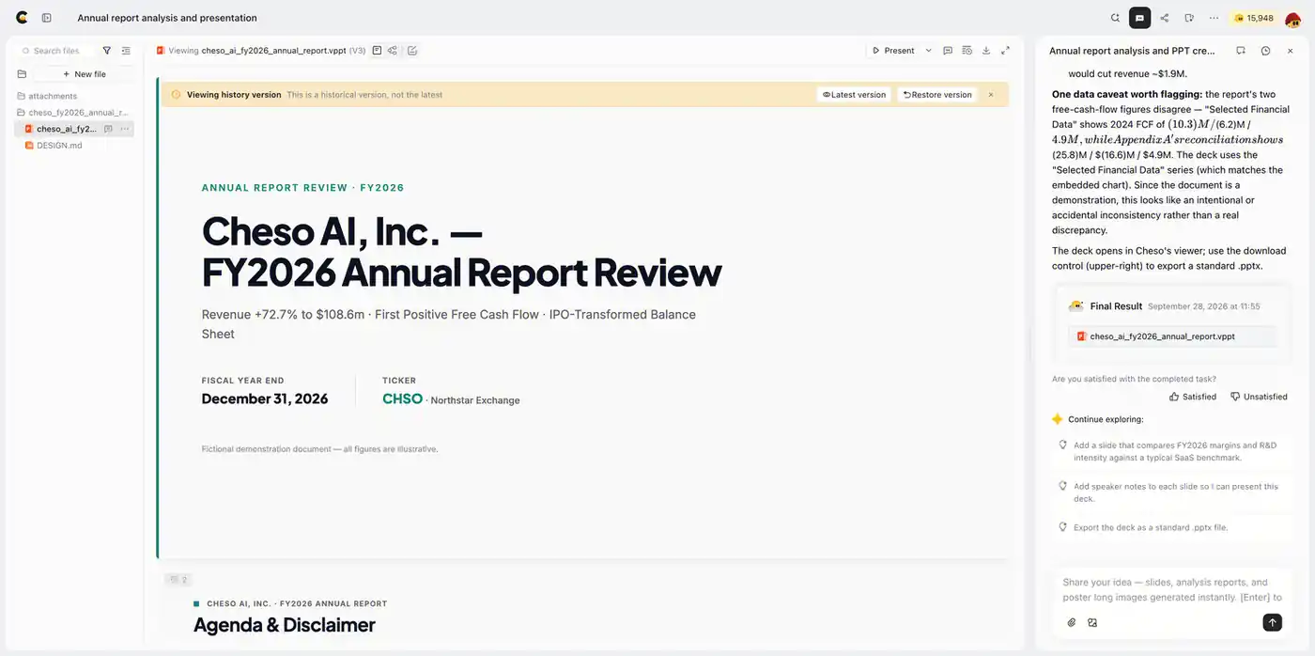Image resolution: width=1315 pixels, height=656 pixels.
Task: Send message with the arrow button
Action: tap(1272, 622)
